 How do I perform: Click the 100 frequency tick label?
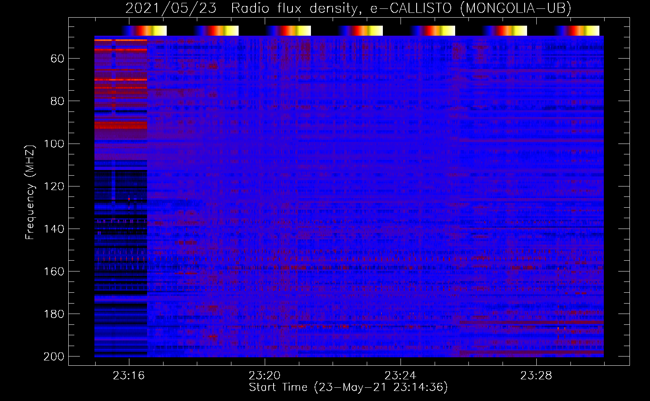(x=54, y=144)
